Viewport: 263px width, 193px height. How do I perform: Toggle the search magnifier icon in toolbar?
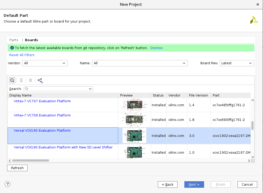pyautogui.click(x=12, y=80)
